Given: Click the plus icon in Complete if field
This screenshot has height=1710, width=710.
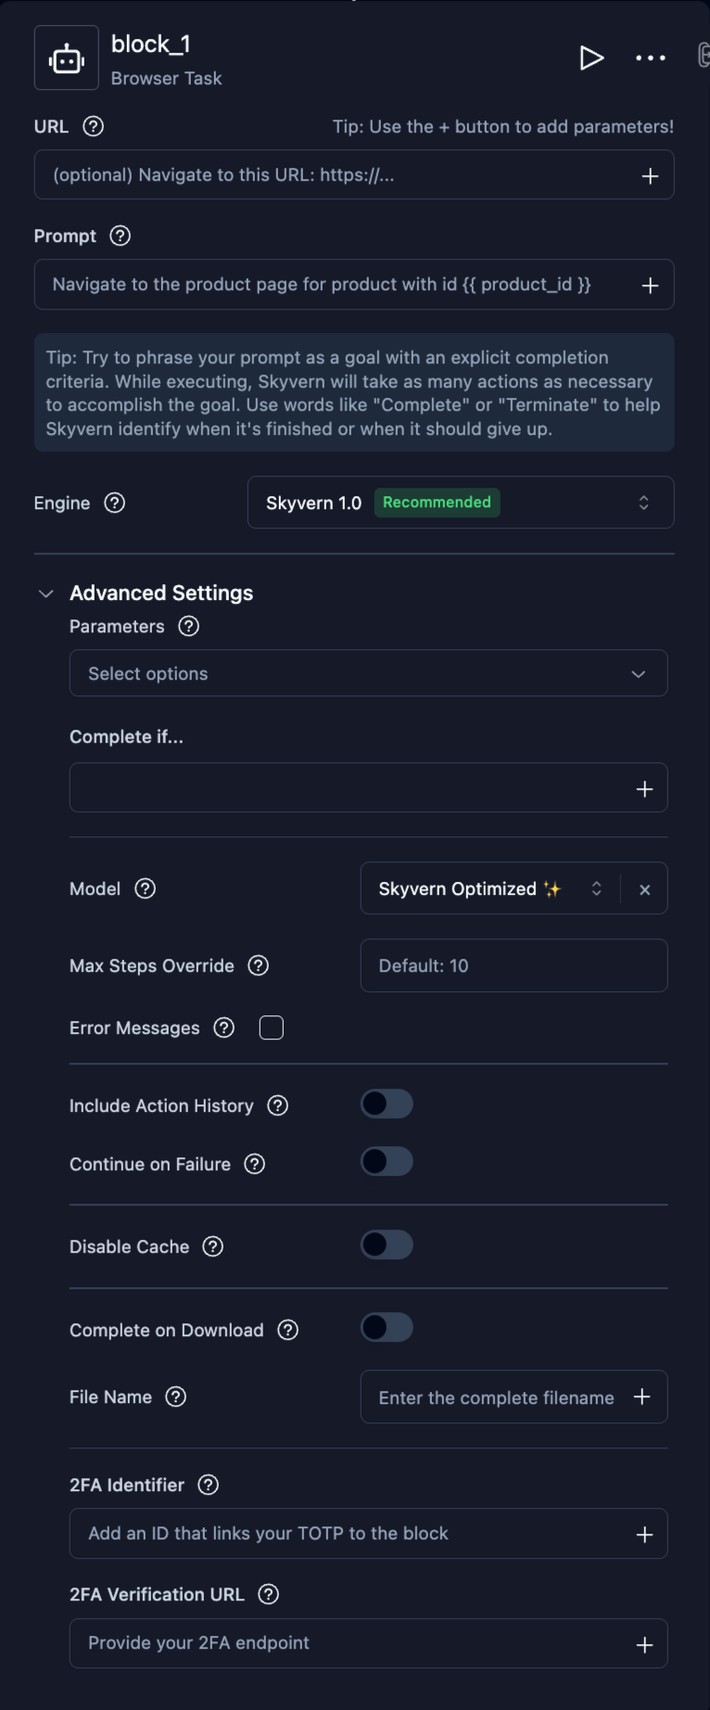Looking at the screenshot, I should (x=645, y=789).
